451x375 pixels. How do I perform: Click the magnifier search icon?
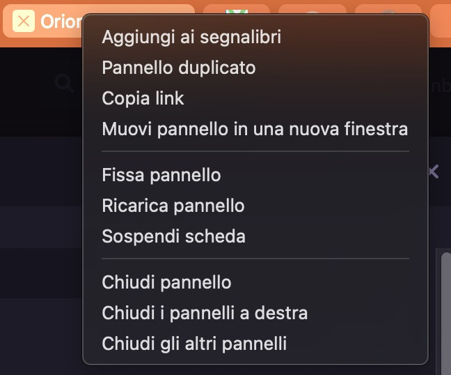[65, 84]
